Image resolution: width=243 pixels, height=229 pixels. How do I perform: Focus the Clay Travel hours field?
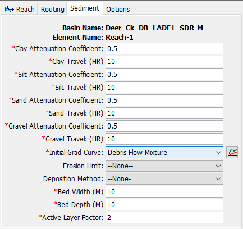[x=164, y=62]
